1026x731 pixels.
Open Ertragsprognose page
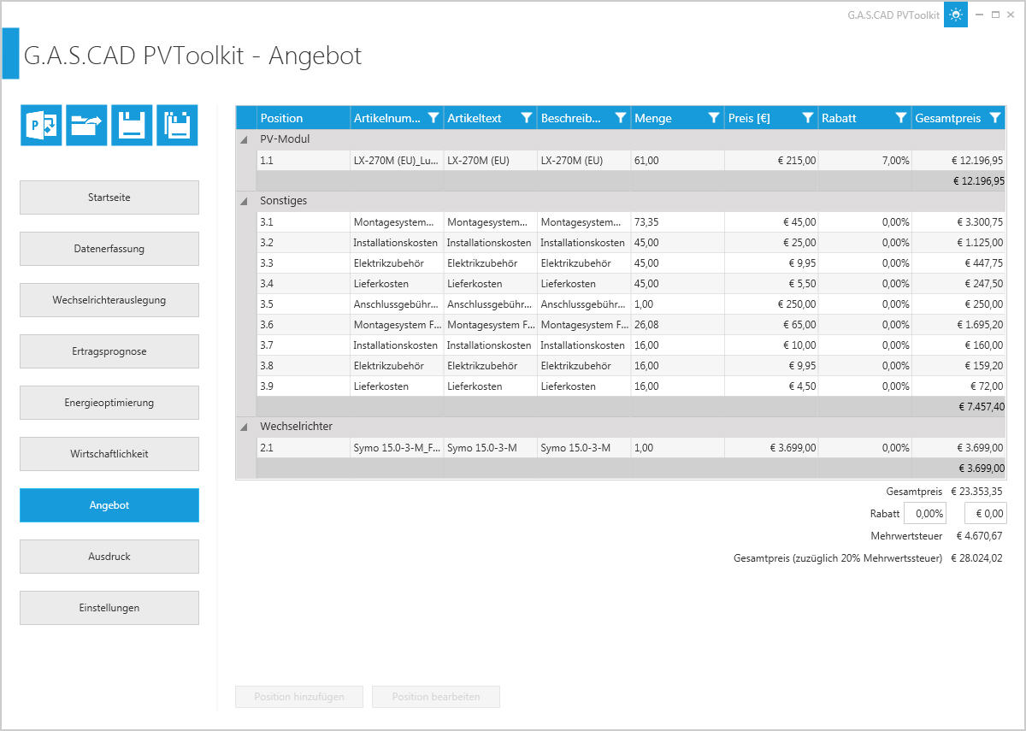(x=109, y=351)
